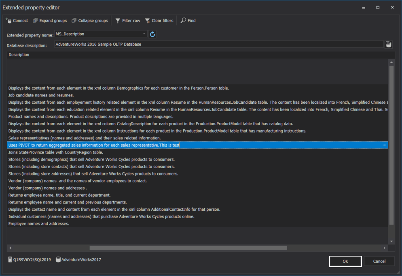Click the database icon beside AdventureWorks2017
This screenshot has width=402, height=276.
(58, 260)
